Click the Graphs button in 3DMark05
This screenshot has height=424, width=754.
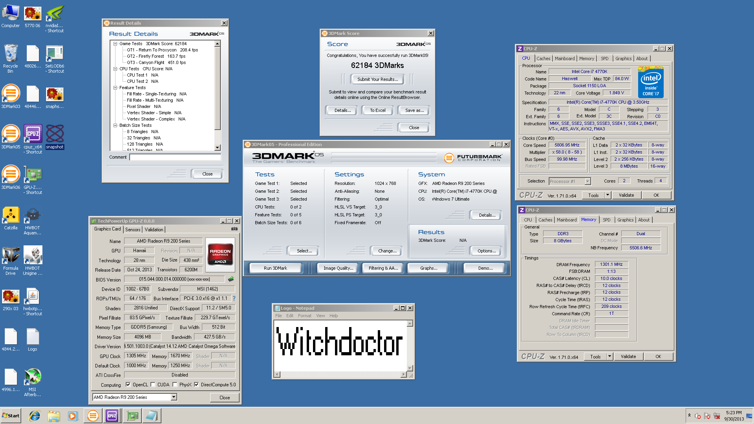point(428,268)
